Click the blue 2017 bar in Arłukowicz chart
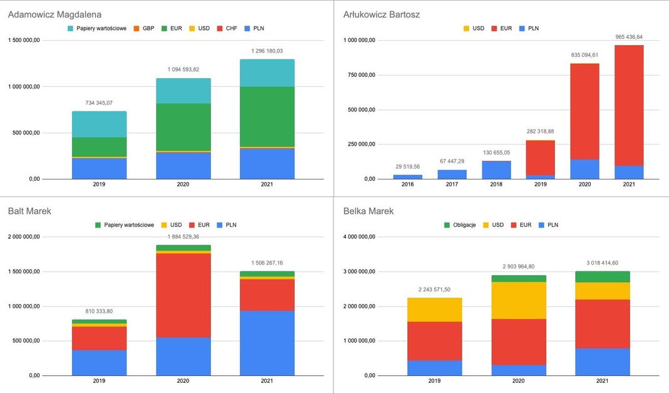 pos(452,174)
